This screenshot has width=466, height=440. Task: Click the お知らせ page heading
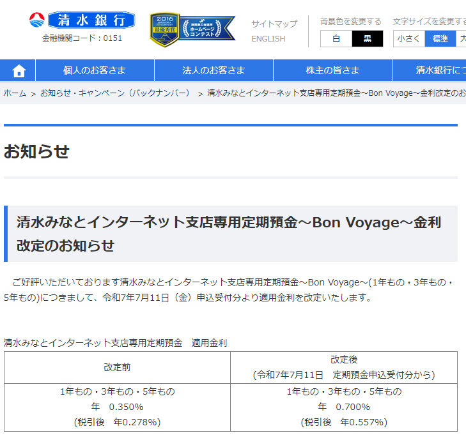click(x=36, y=151)
